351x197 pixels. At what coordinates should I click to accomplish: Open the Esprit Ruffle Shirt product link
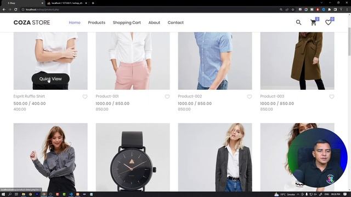(29, 96)
